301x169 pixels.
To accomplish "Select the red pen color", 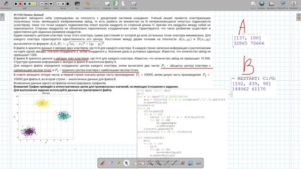I will [x=20, y=4].
